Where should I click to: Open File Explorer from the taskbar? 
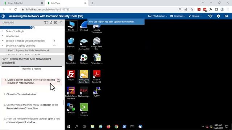[x=92, y=126]
